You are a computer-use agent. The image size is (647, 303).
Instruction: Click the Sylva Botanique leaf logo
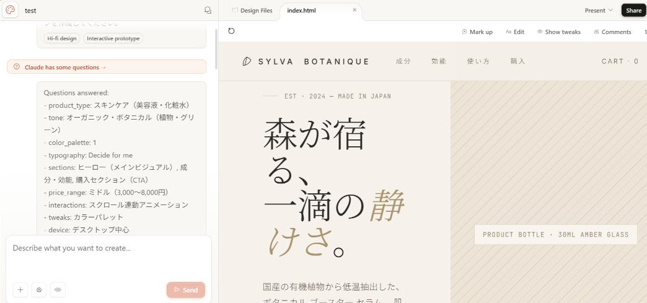pyautogui.click(x=247, y=61)
